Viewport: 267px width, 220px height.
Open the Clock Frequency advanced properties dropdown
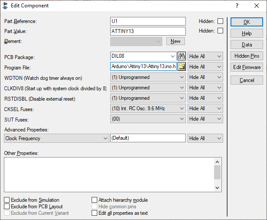coord(56,138)
